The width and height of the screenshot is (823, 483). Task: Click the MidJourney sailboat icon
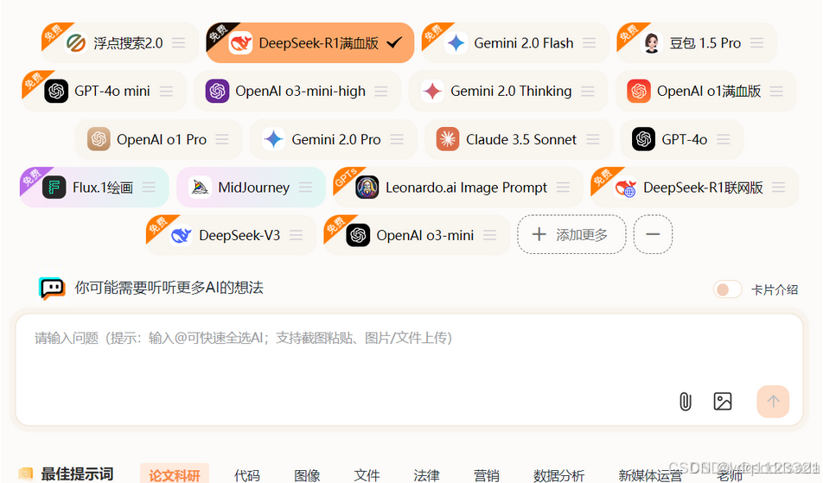pos(200,187)
